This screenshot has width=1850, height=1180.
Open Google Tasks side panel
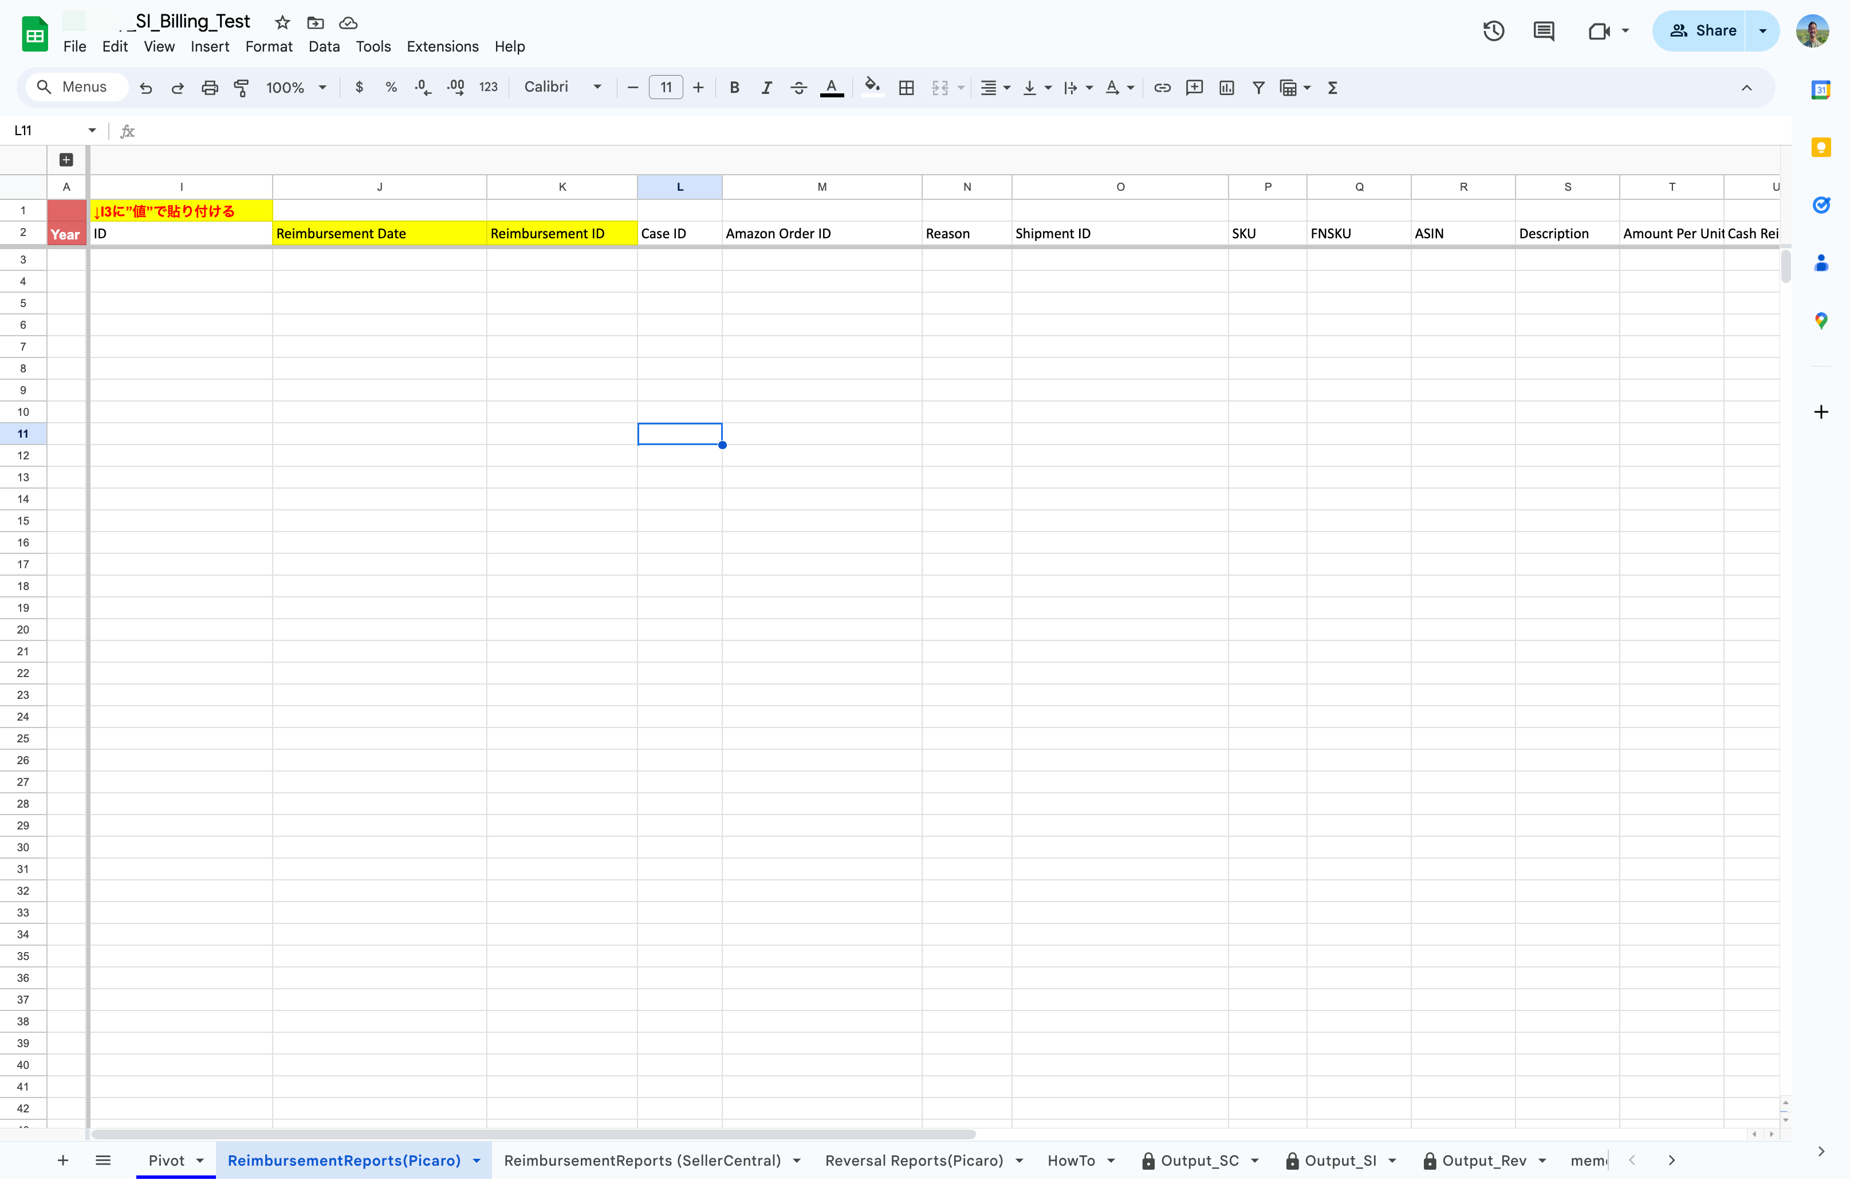click(x=1821, y=204)
